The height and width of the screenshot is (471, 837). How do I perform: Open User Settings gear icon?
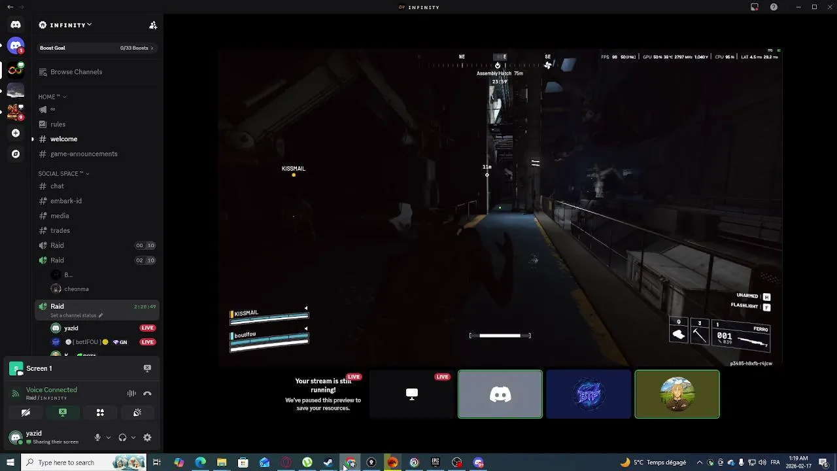147,438
